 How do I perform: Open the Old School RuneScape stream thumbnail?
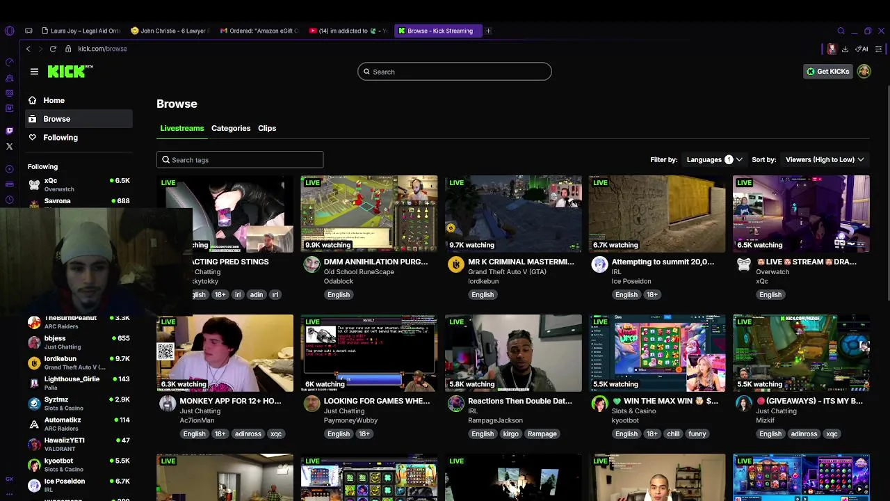pos(369,214)
